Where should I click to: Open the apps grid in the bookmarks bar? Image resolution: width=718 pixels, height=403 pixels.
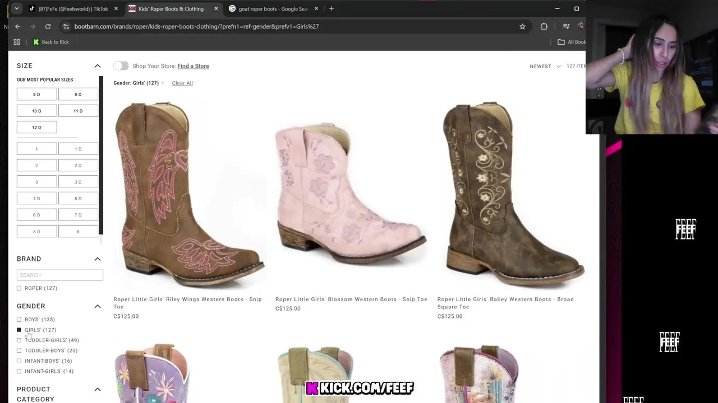click(17, 42)
